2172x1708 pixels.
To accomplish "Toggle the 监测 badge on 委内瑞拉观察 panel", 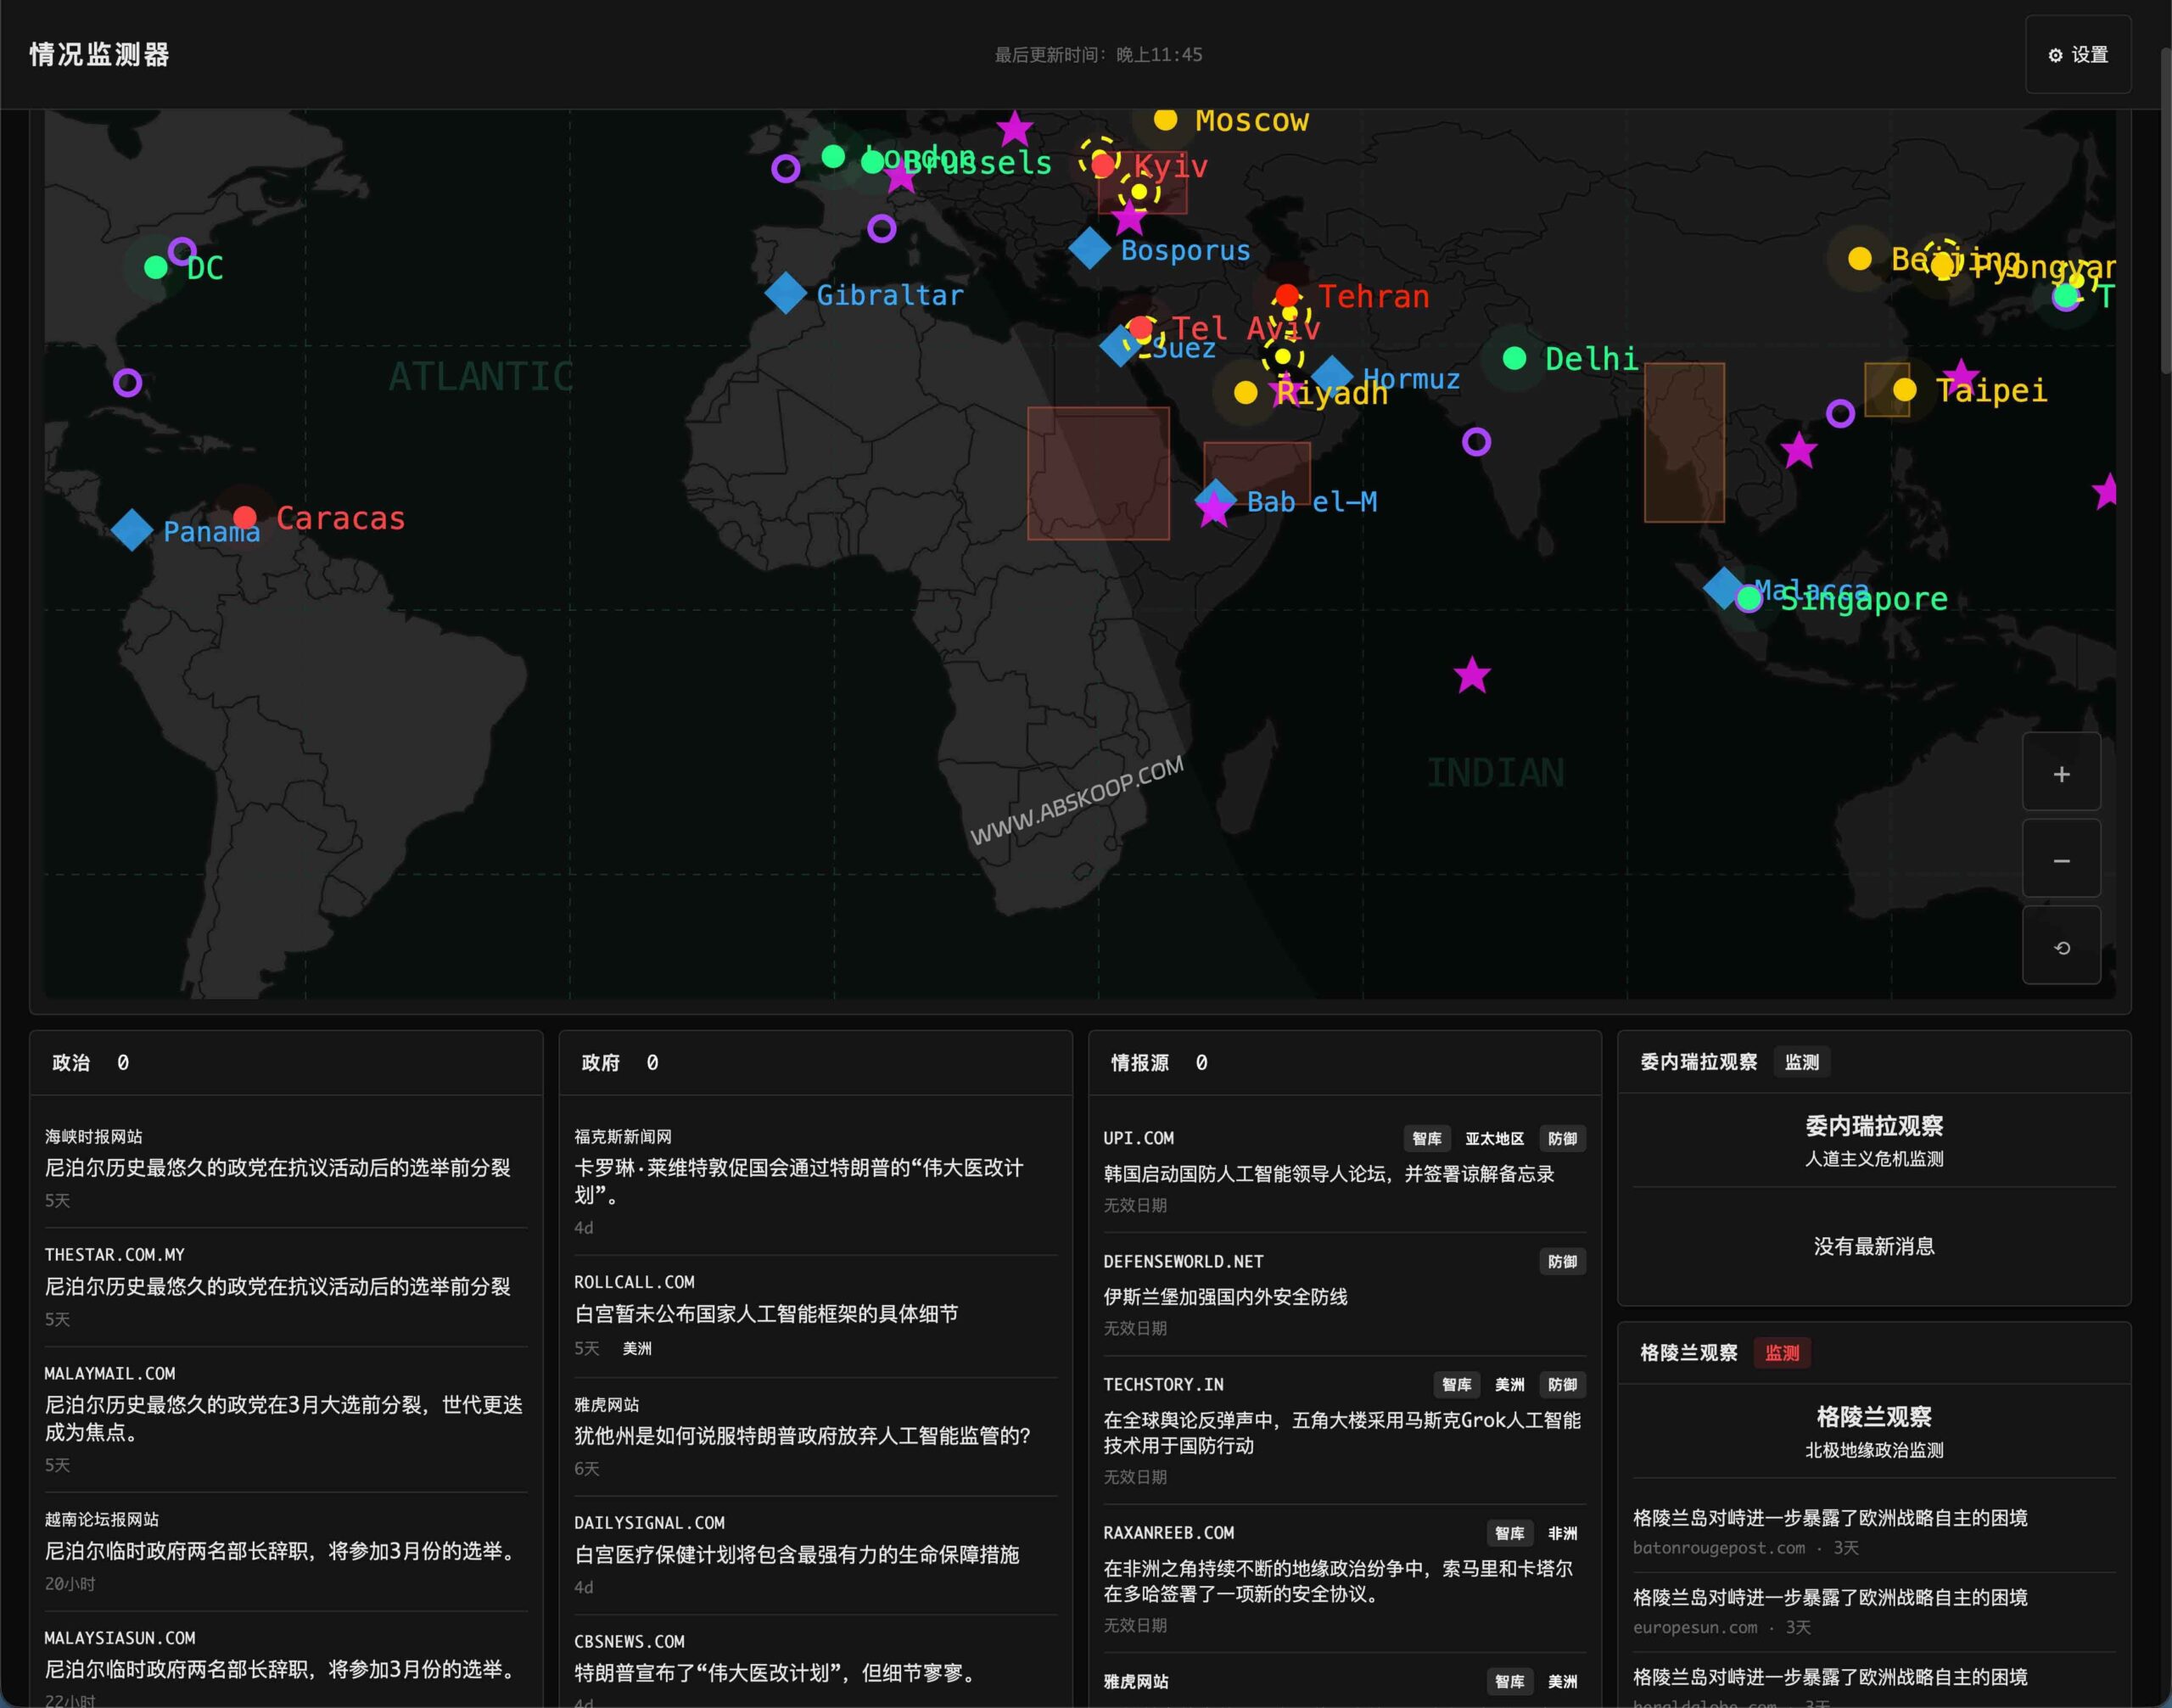I will pos(1801,1062).
